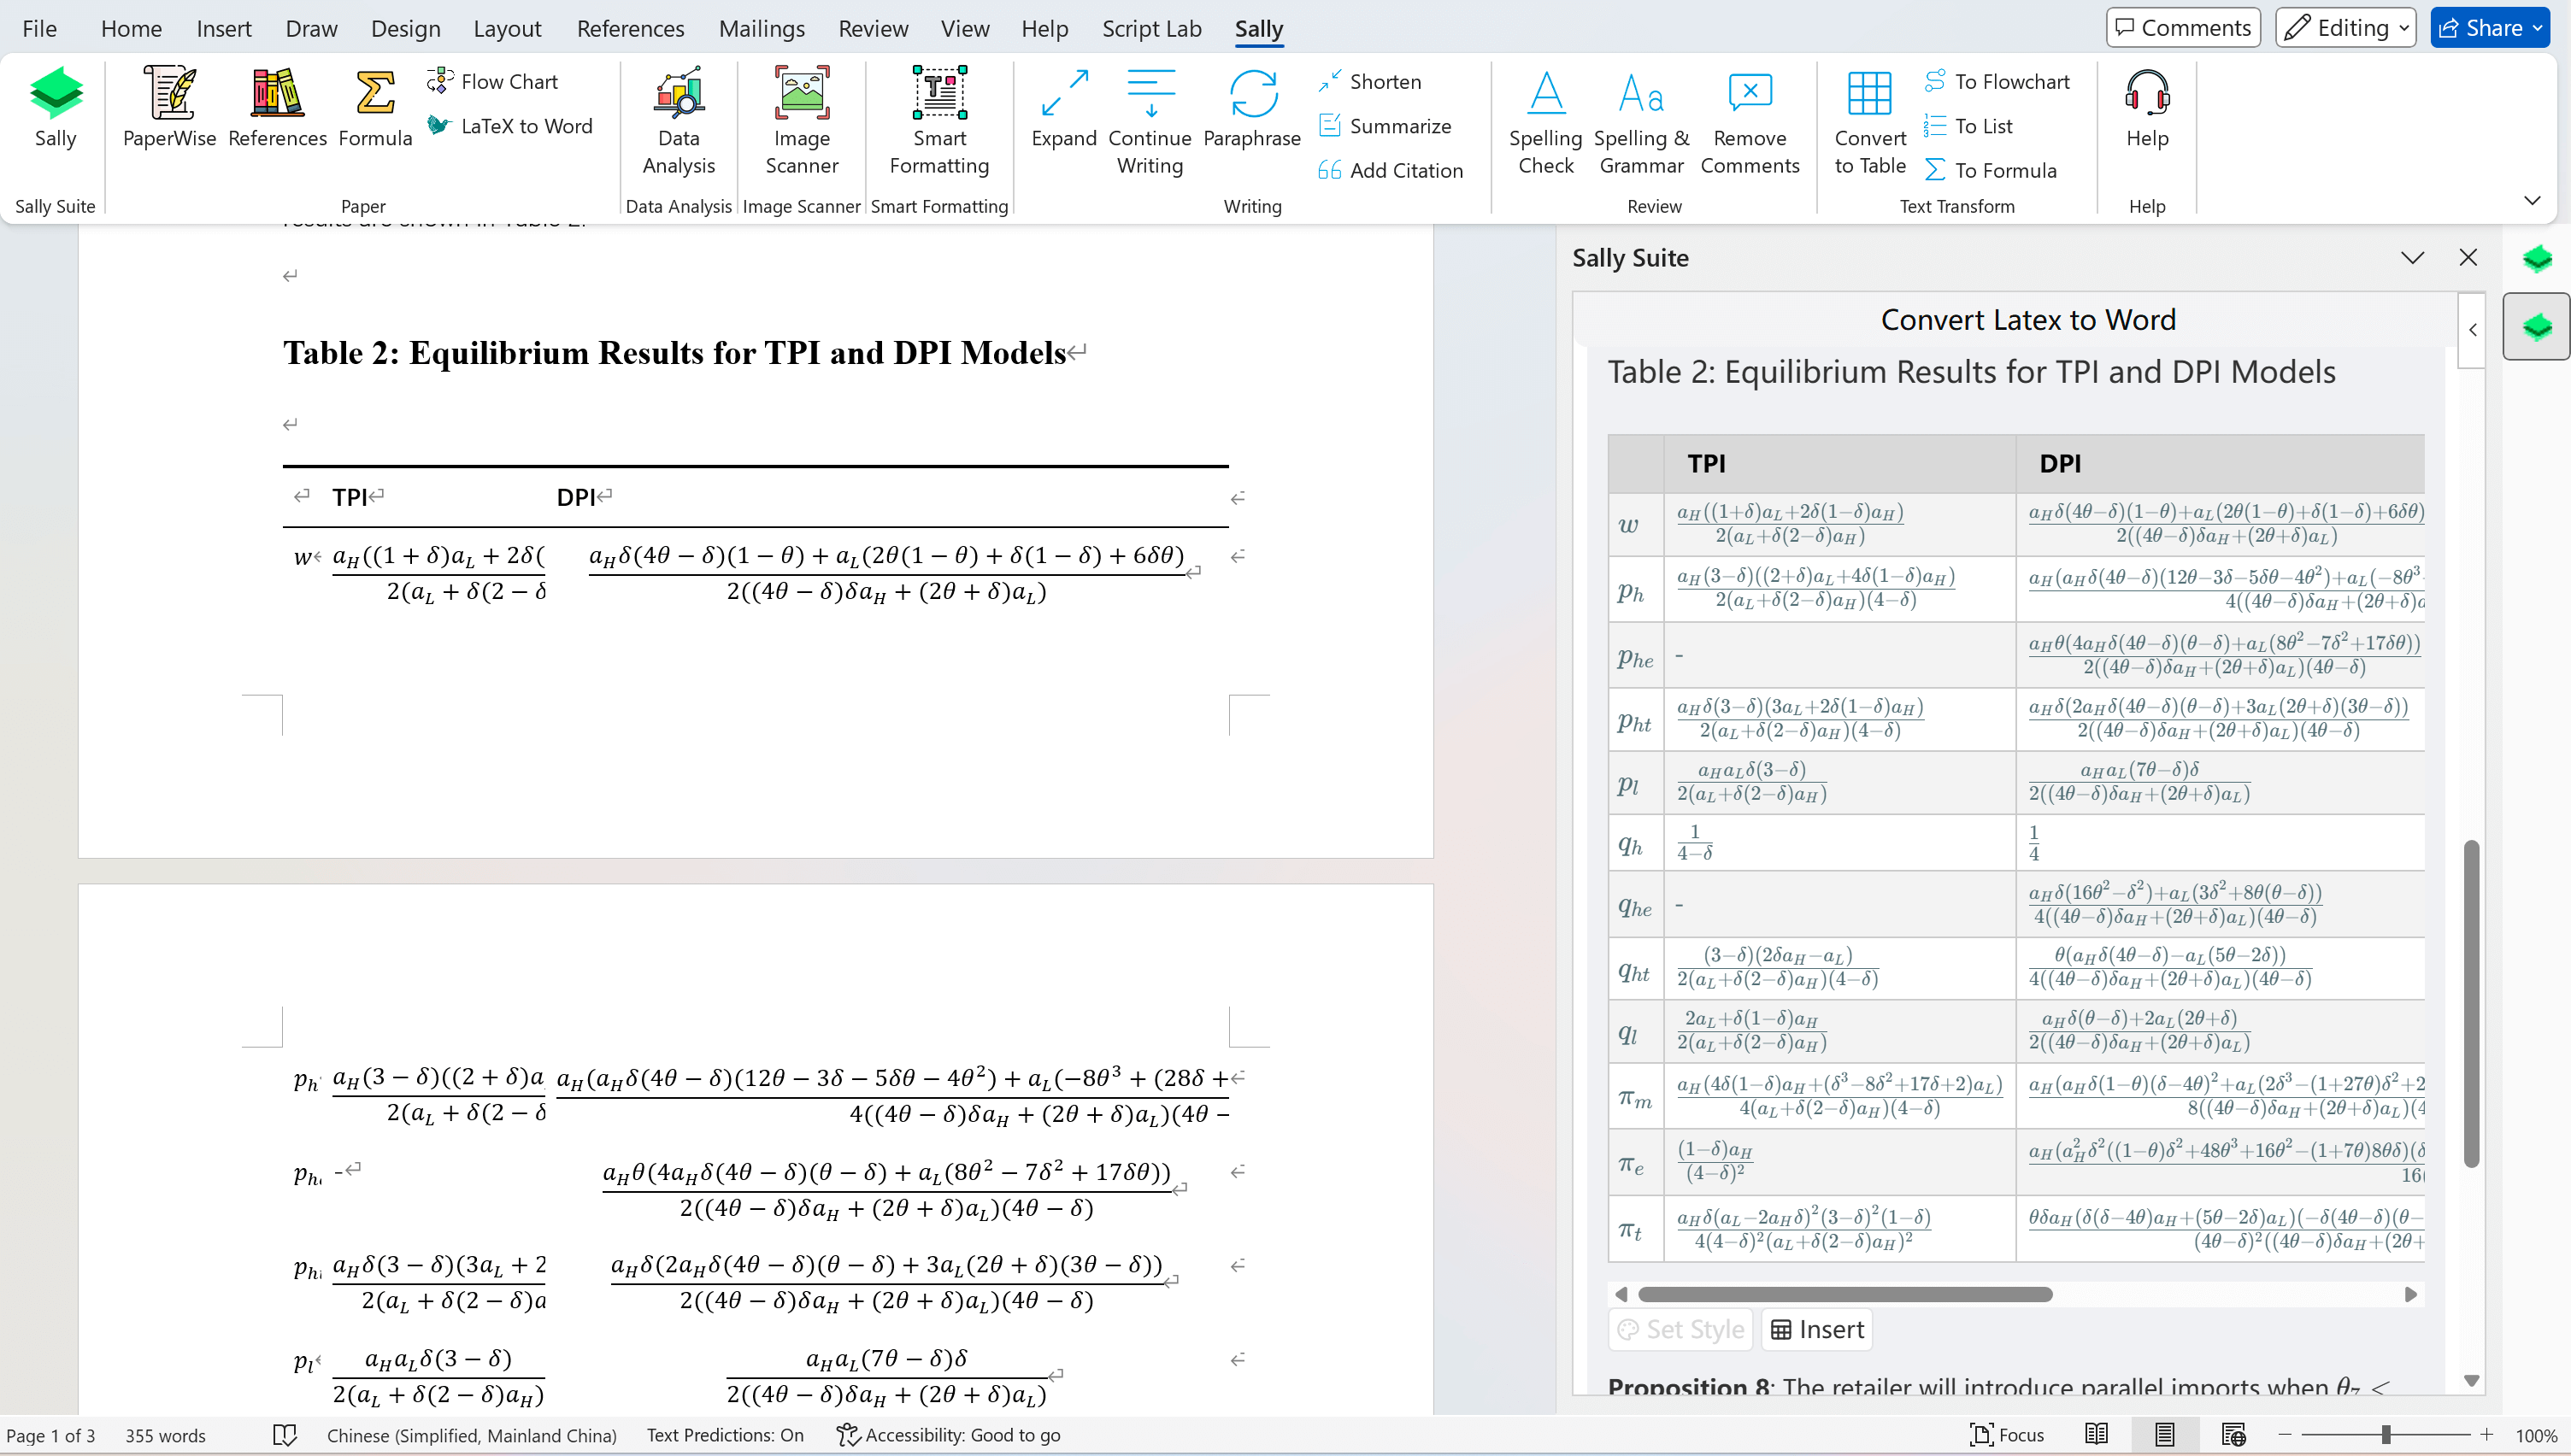
Task: Select the Flow Chart tool
Action: tap(493, 81)
